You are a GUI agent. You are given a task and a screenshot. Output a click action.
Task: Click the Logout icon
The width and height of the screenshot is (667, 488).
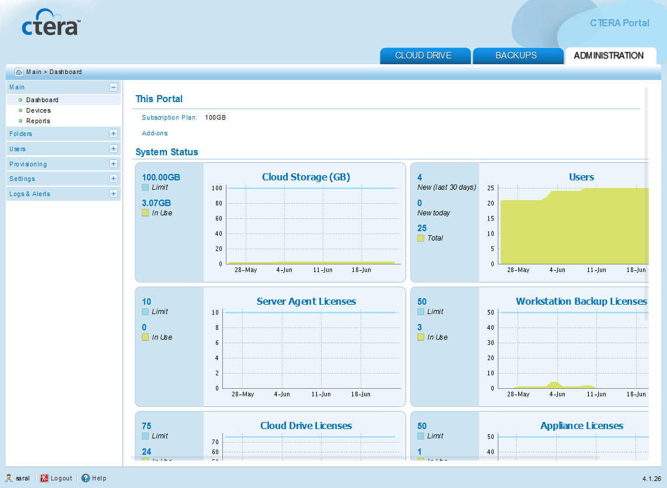44,478
